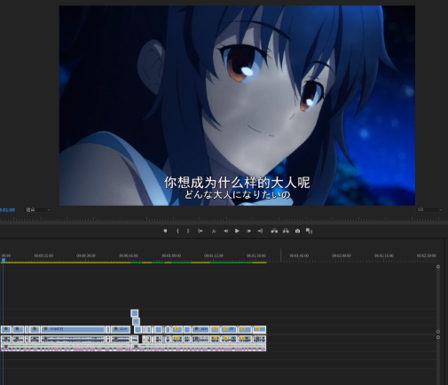Screen dimensions: 448x385
Task: Toggle the fx global mute button
Action: point(214,231)
